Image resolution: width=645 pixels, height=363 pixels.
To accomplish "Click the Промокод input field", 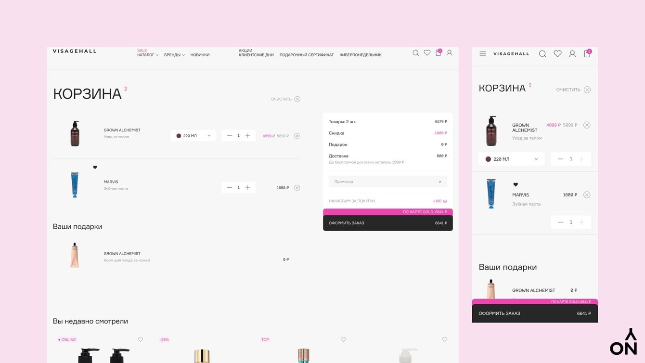I will 388,181.
